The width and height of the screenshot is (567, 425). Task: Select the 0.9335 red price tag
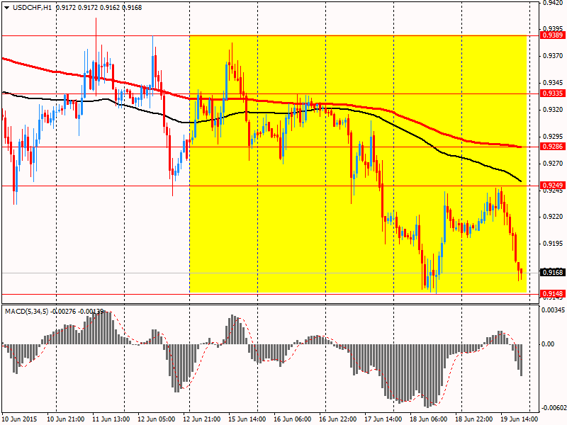[552, 93]
